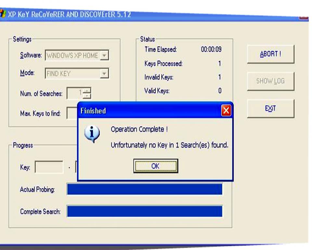Click the Software label in Settings

31,55
